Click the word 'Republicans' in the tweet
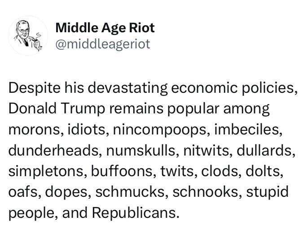 pos(134,212)
